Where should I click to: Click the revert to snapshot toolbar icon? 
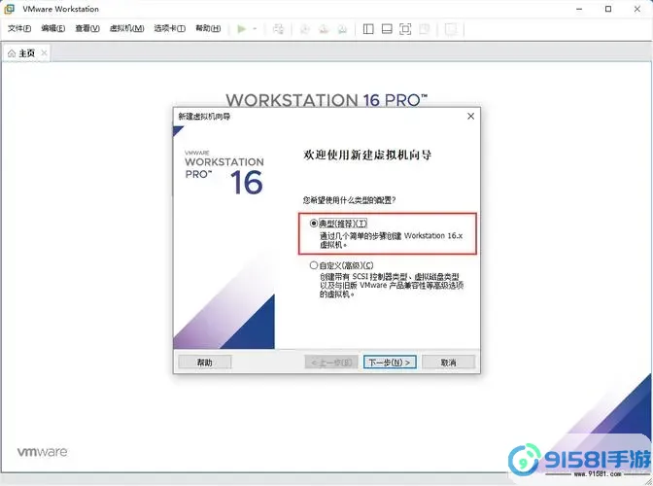324,29
